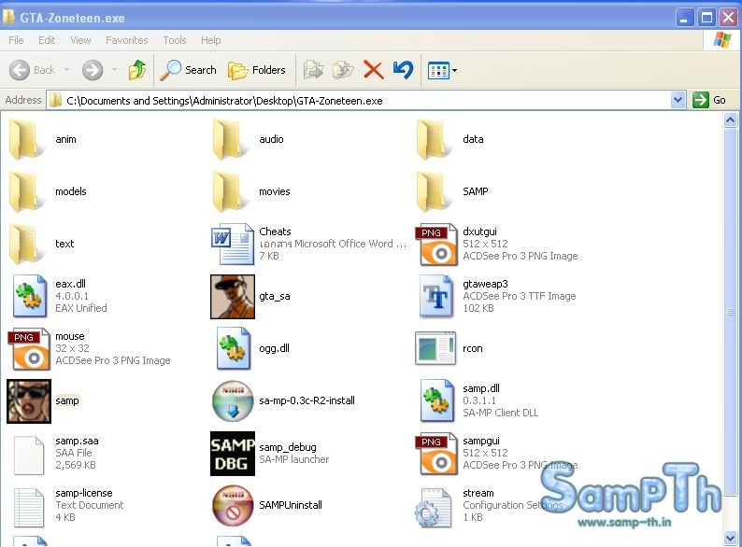Open the Edit menu

[47, 40]
